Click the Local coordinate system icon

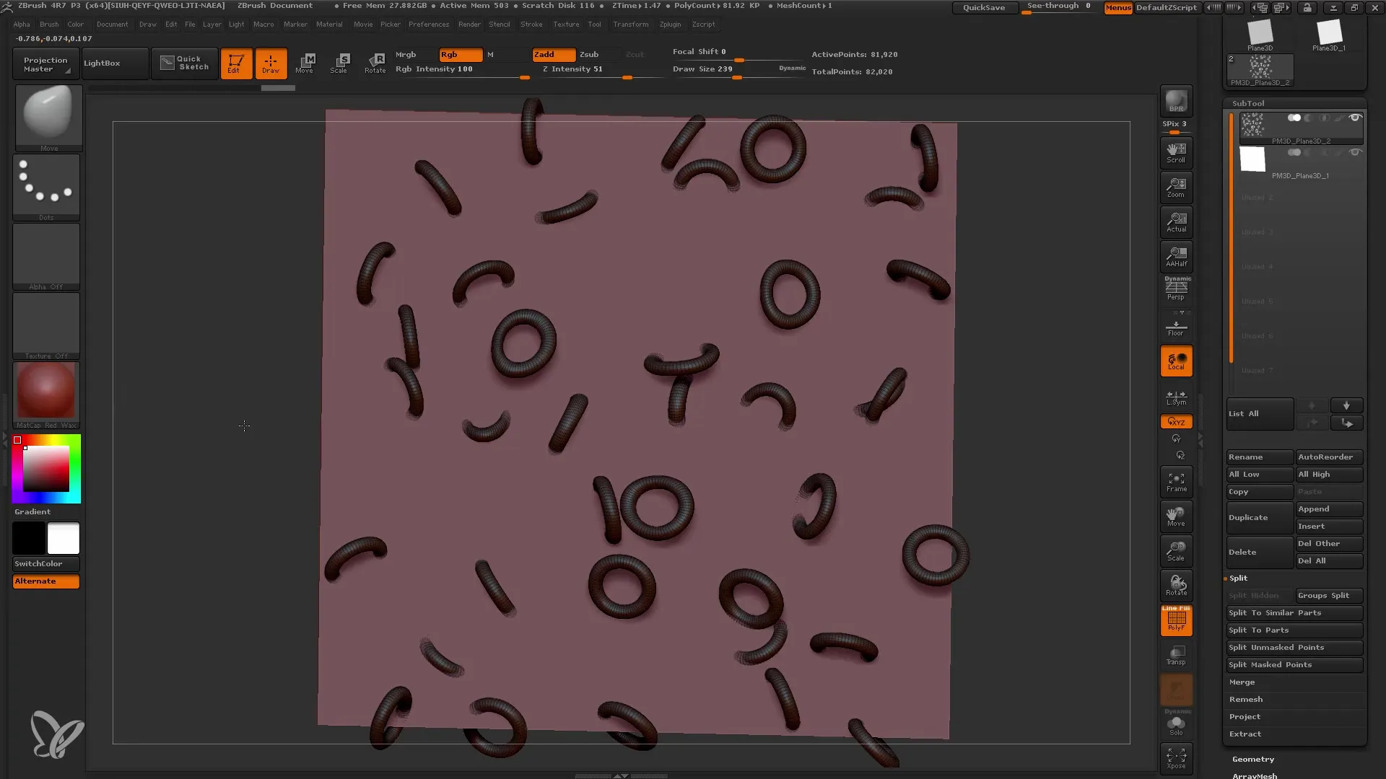point(1177,362)
